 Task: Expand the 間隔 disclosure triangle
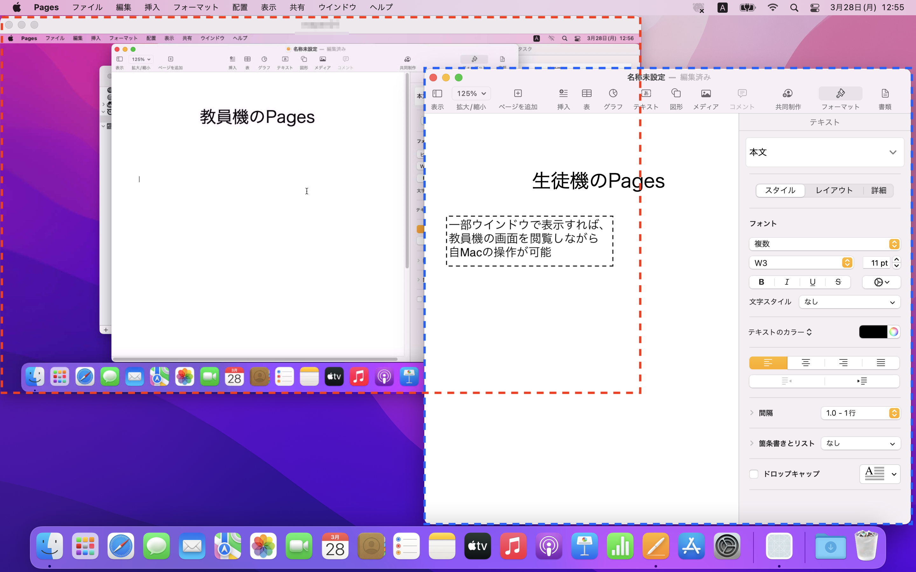[752, 413]
